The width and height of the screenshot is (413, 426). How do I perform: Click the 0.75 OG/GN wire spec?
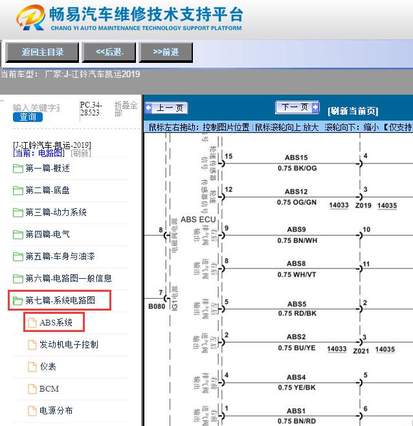click(296, 202)
